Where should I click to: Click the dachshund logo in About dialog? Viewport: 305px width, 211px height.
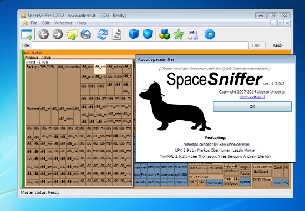(175, 106)
